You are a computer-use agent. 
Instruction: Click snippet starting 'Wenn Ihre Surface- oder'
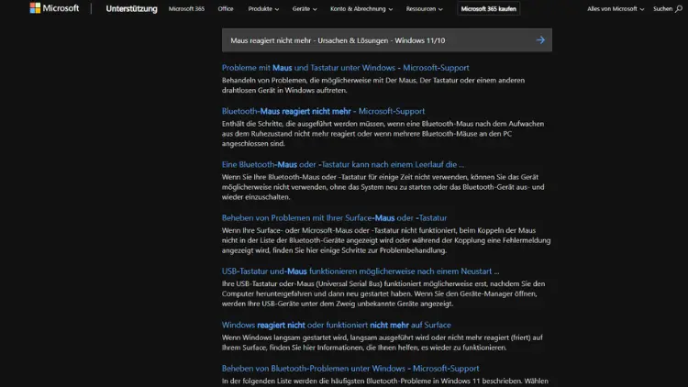tap(386, 240)
